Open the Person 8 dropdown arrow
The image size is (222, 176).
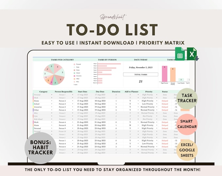pos(72,125)
